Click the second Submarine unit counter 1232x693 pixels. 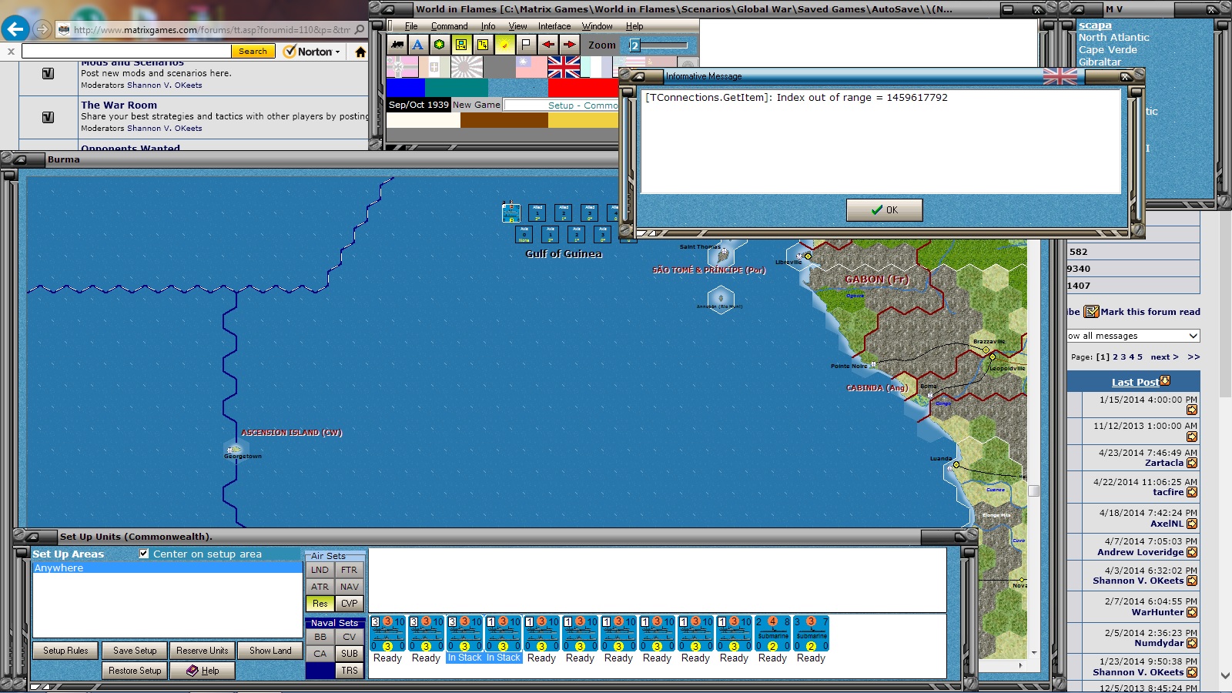pos(812,634)
